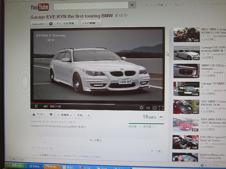Screen dimensions: 226x169
Task: Click the everyn3622 uploader link
Action: click(x=36, y=121)
